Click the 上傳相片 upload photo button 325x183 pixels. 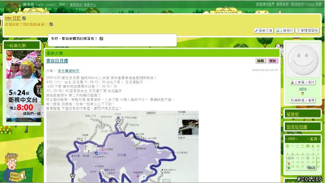pyautogui.click(x=285, y=30)
